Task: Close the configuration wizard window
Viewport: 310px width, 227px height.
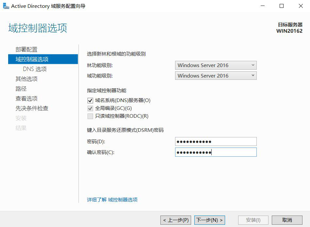Action: 301,6
